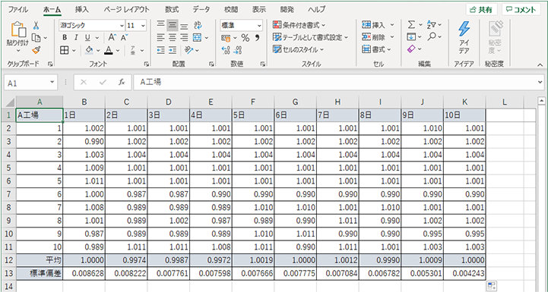Viewport: 548px width, 292px height.
Task: Click the cell borders icon
Action: coord(65,51)
